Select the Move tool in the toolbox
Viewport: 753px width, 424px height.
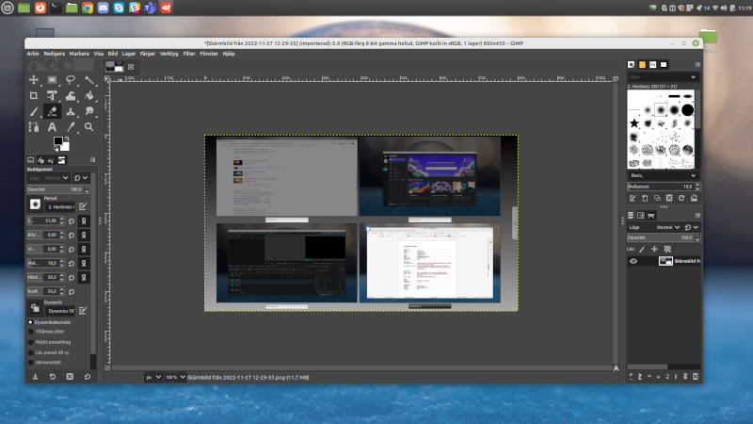pos(33,81)
